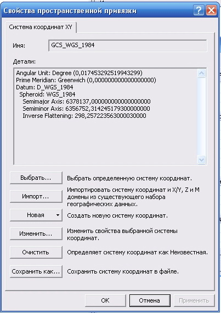The image size is (221, 313).
Task: Click the Semimajor Axis line in details
Action: [x=87, y=101]
